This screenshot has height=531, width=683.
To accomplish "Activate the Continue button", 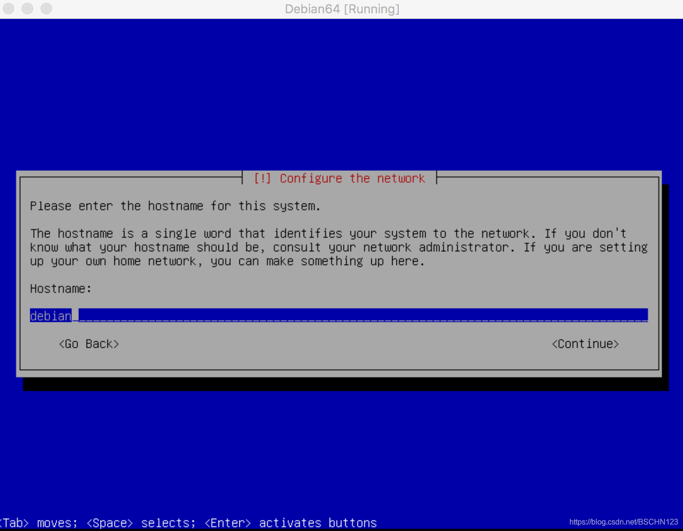I will click(586, 344).
